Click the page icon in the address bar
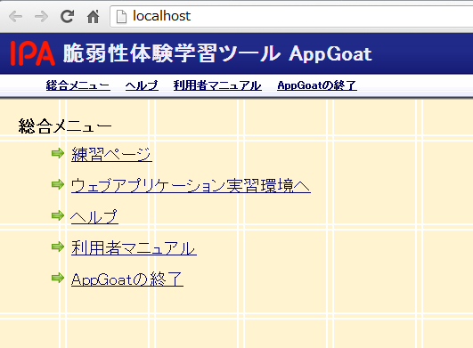The image size is (473, 348). 121,16
